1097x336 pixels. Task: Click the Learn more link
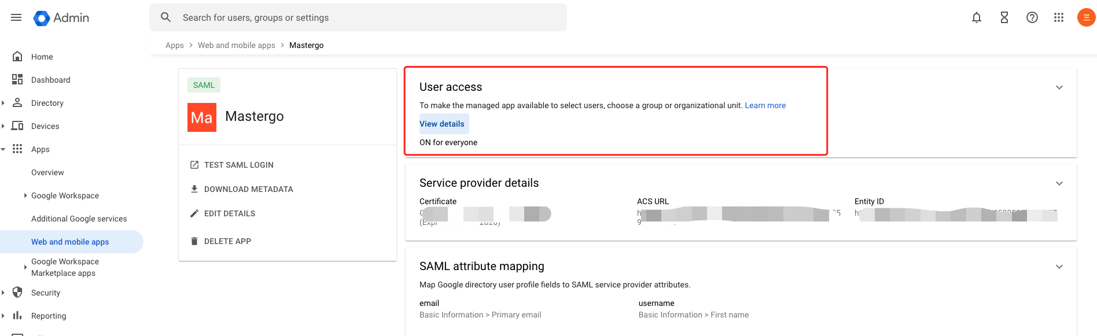pyautogui.click(x=765, y=105)
